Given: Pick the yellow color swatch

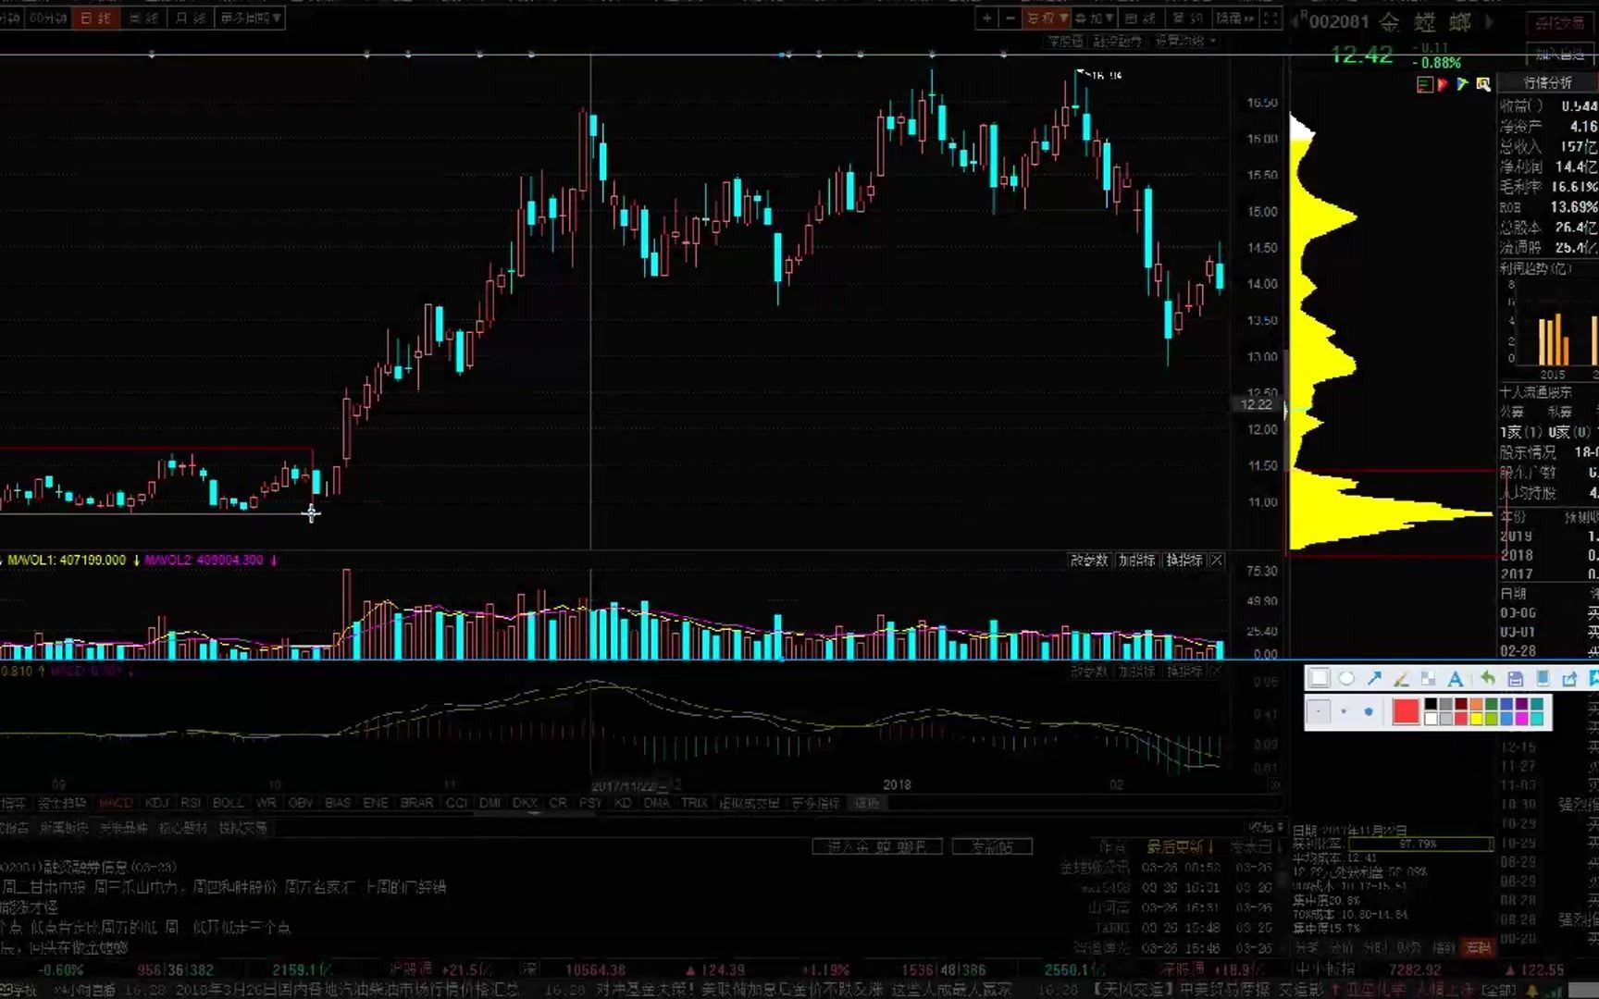Looking at the screenshot, I should 1477,718.
